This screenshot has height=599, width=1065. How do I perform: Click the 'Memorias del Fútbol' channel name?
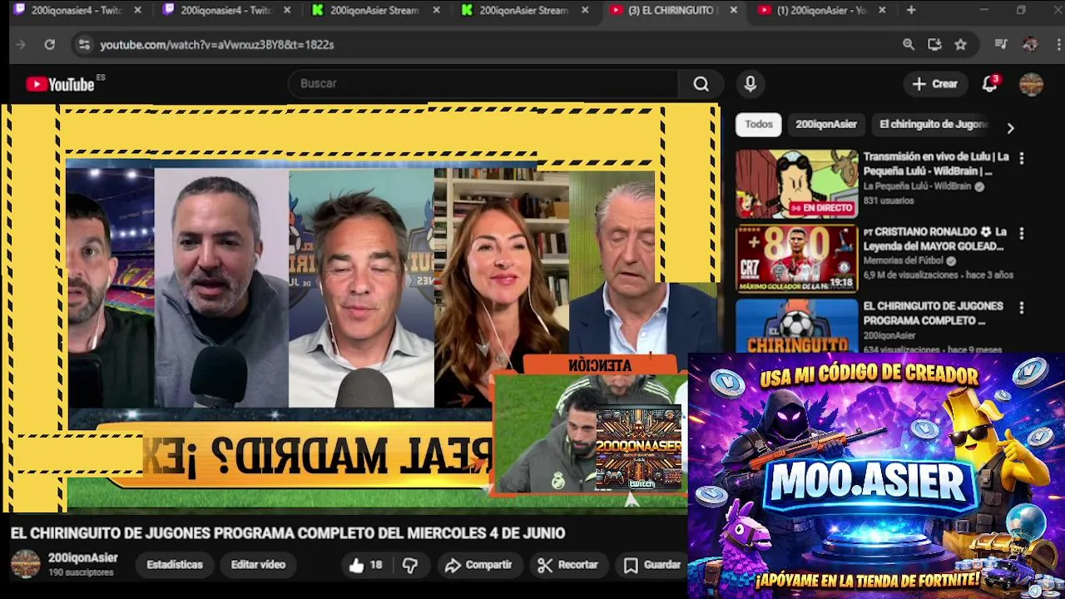[905, 261]
